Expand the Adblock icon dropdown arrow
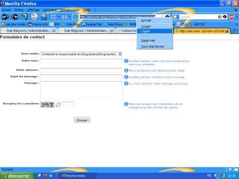The height and width of the screenshot is (179, 239). point(237,17)
